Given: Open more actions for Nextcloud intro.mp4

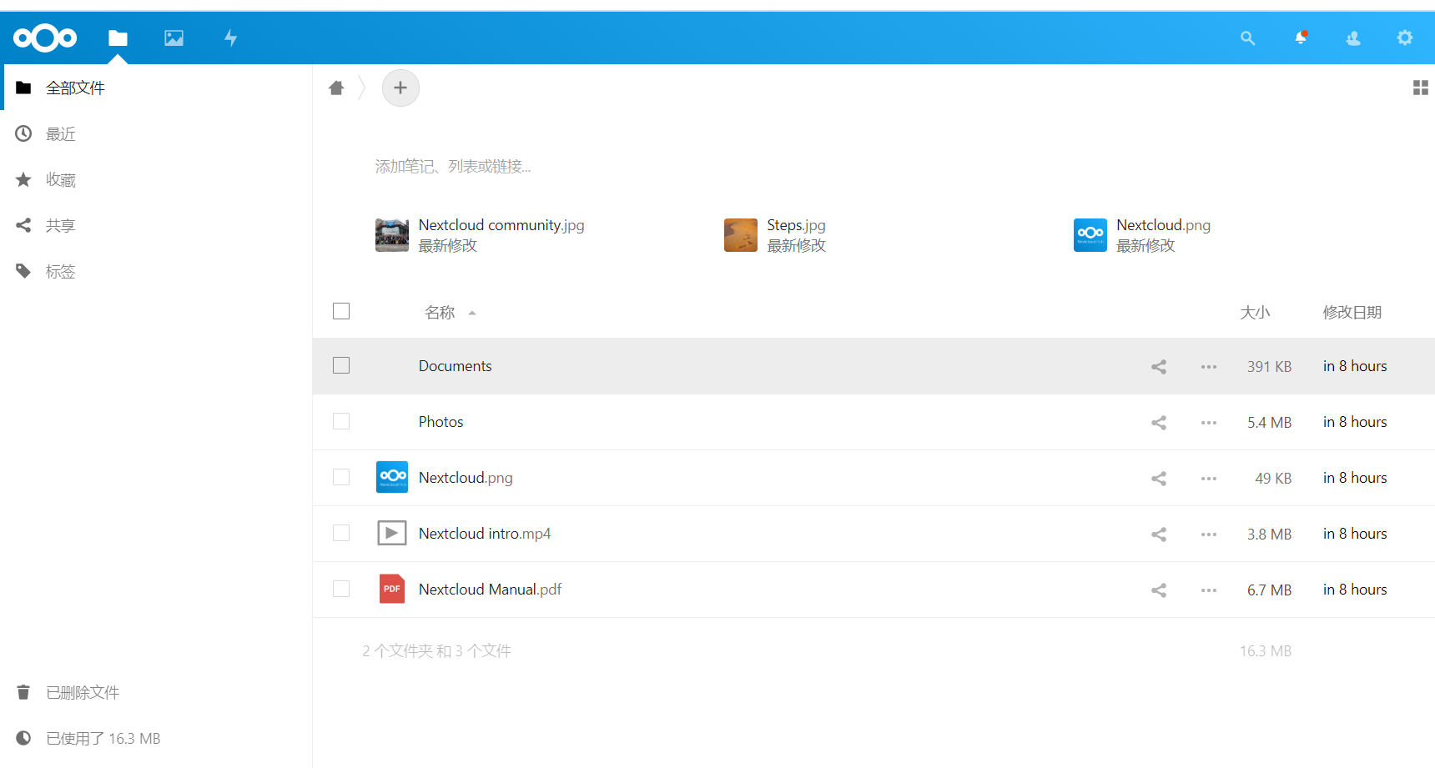Looking at the screenshot, I should click(1209, 534).
